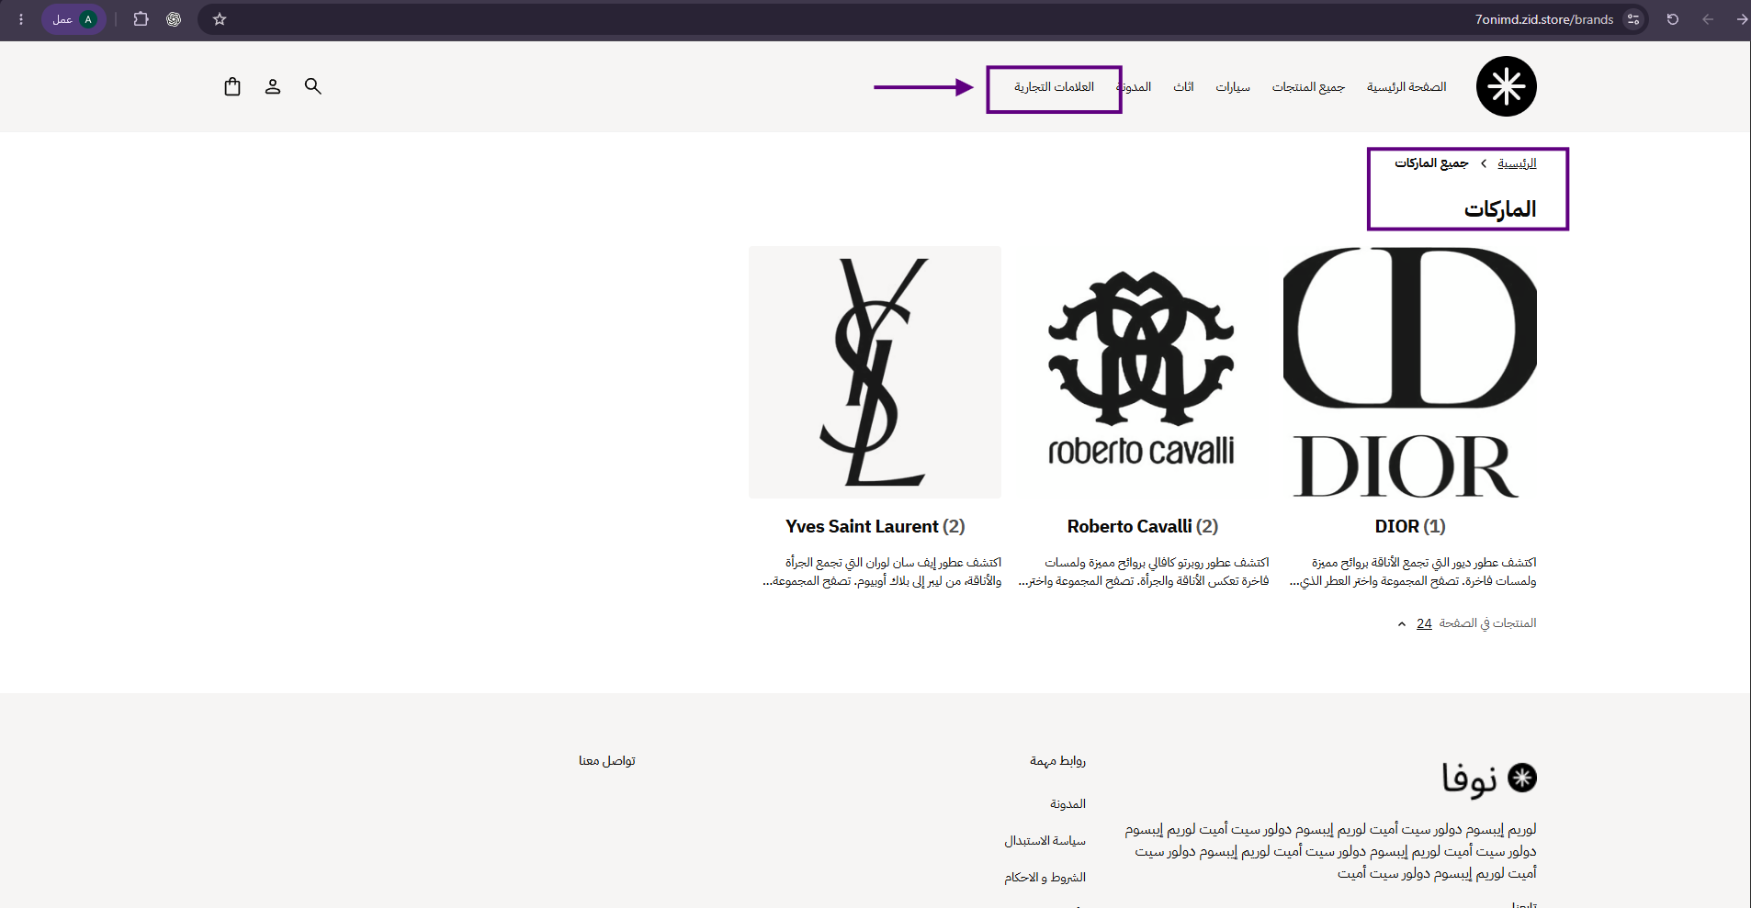Click the spiral extension icon in browser toolbar
1751x908 pixels.
click(174, 19)
